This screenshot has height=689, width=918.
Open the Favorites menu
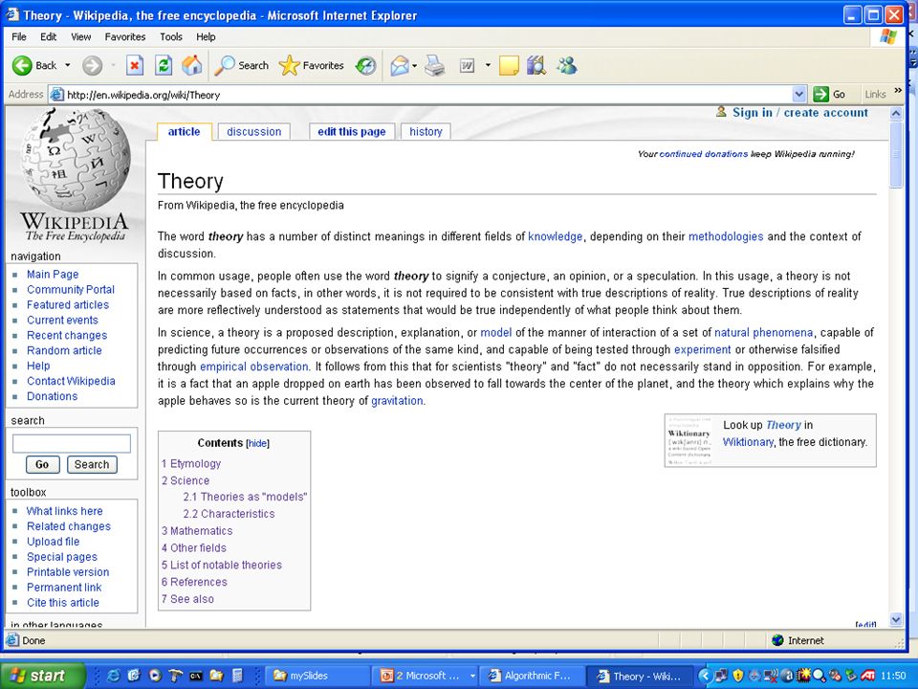(125, 36)
